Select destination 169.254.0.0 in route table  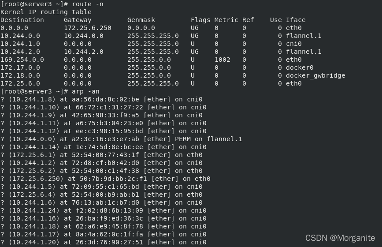pos(22,60)
